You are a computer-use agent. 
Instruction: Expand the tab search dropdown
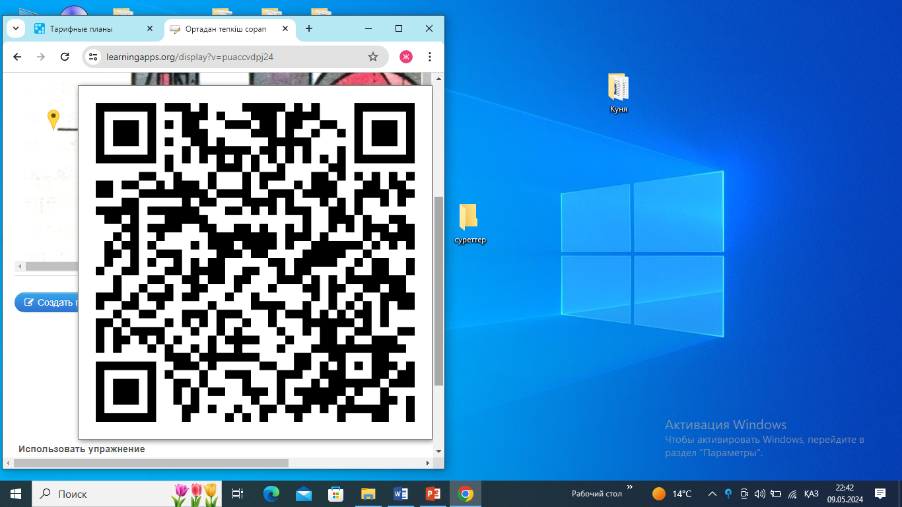tap(15, 28)
